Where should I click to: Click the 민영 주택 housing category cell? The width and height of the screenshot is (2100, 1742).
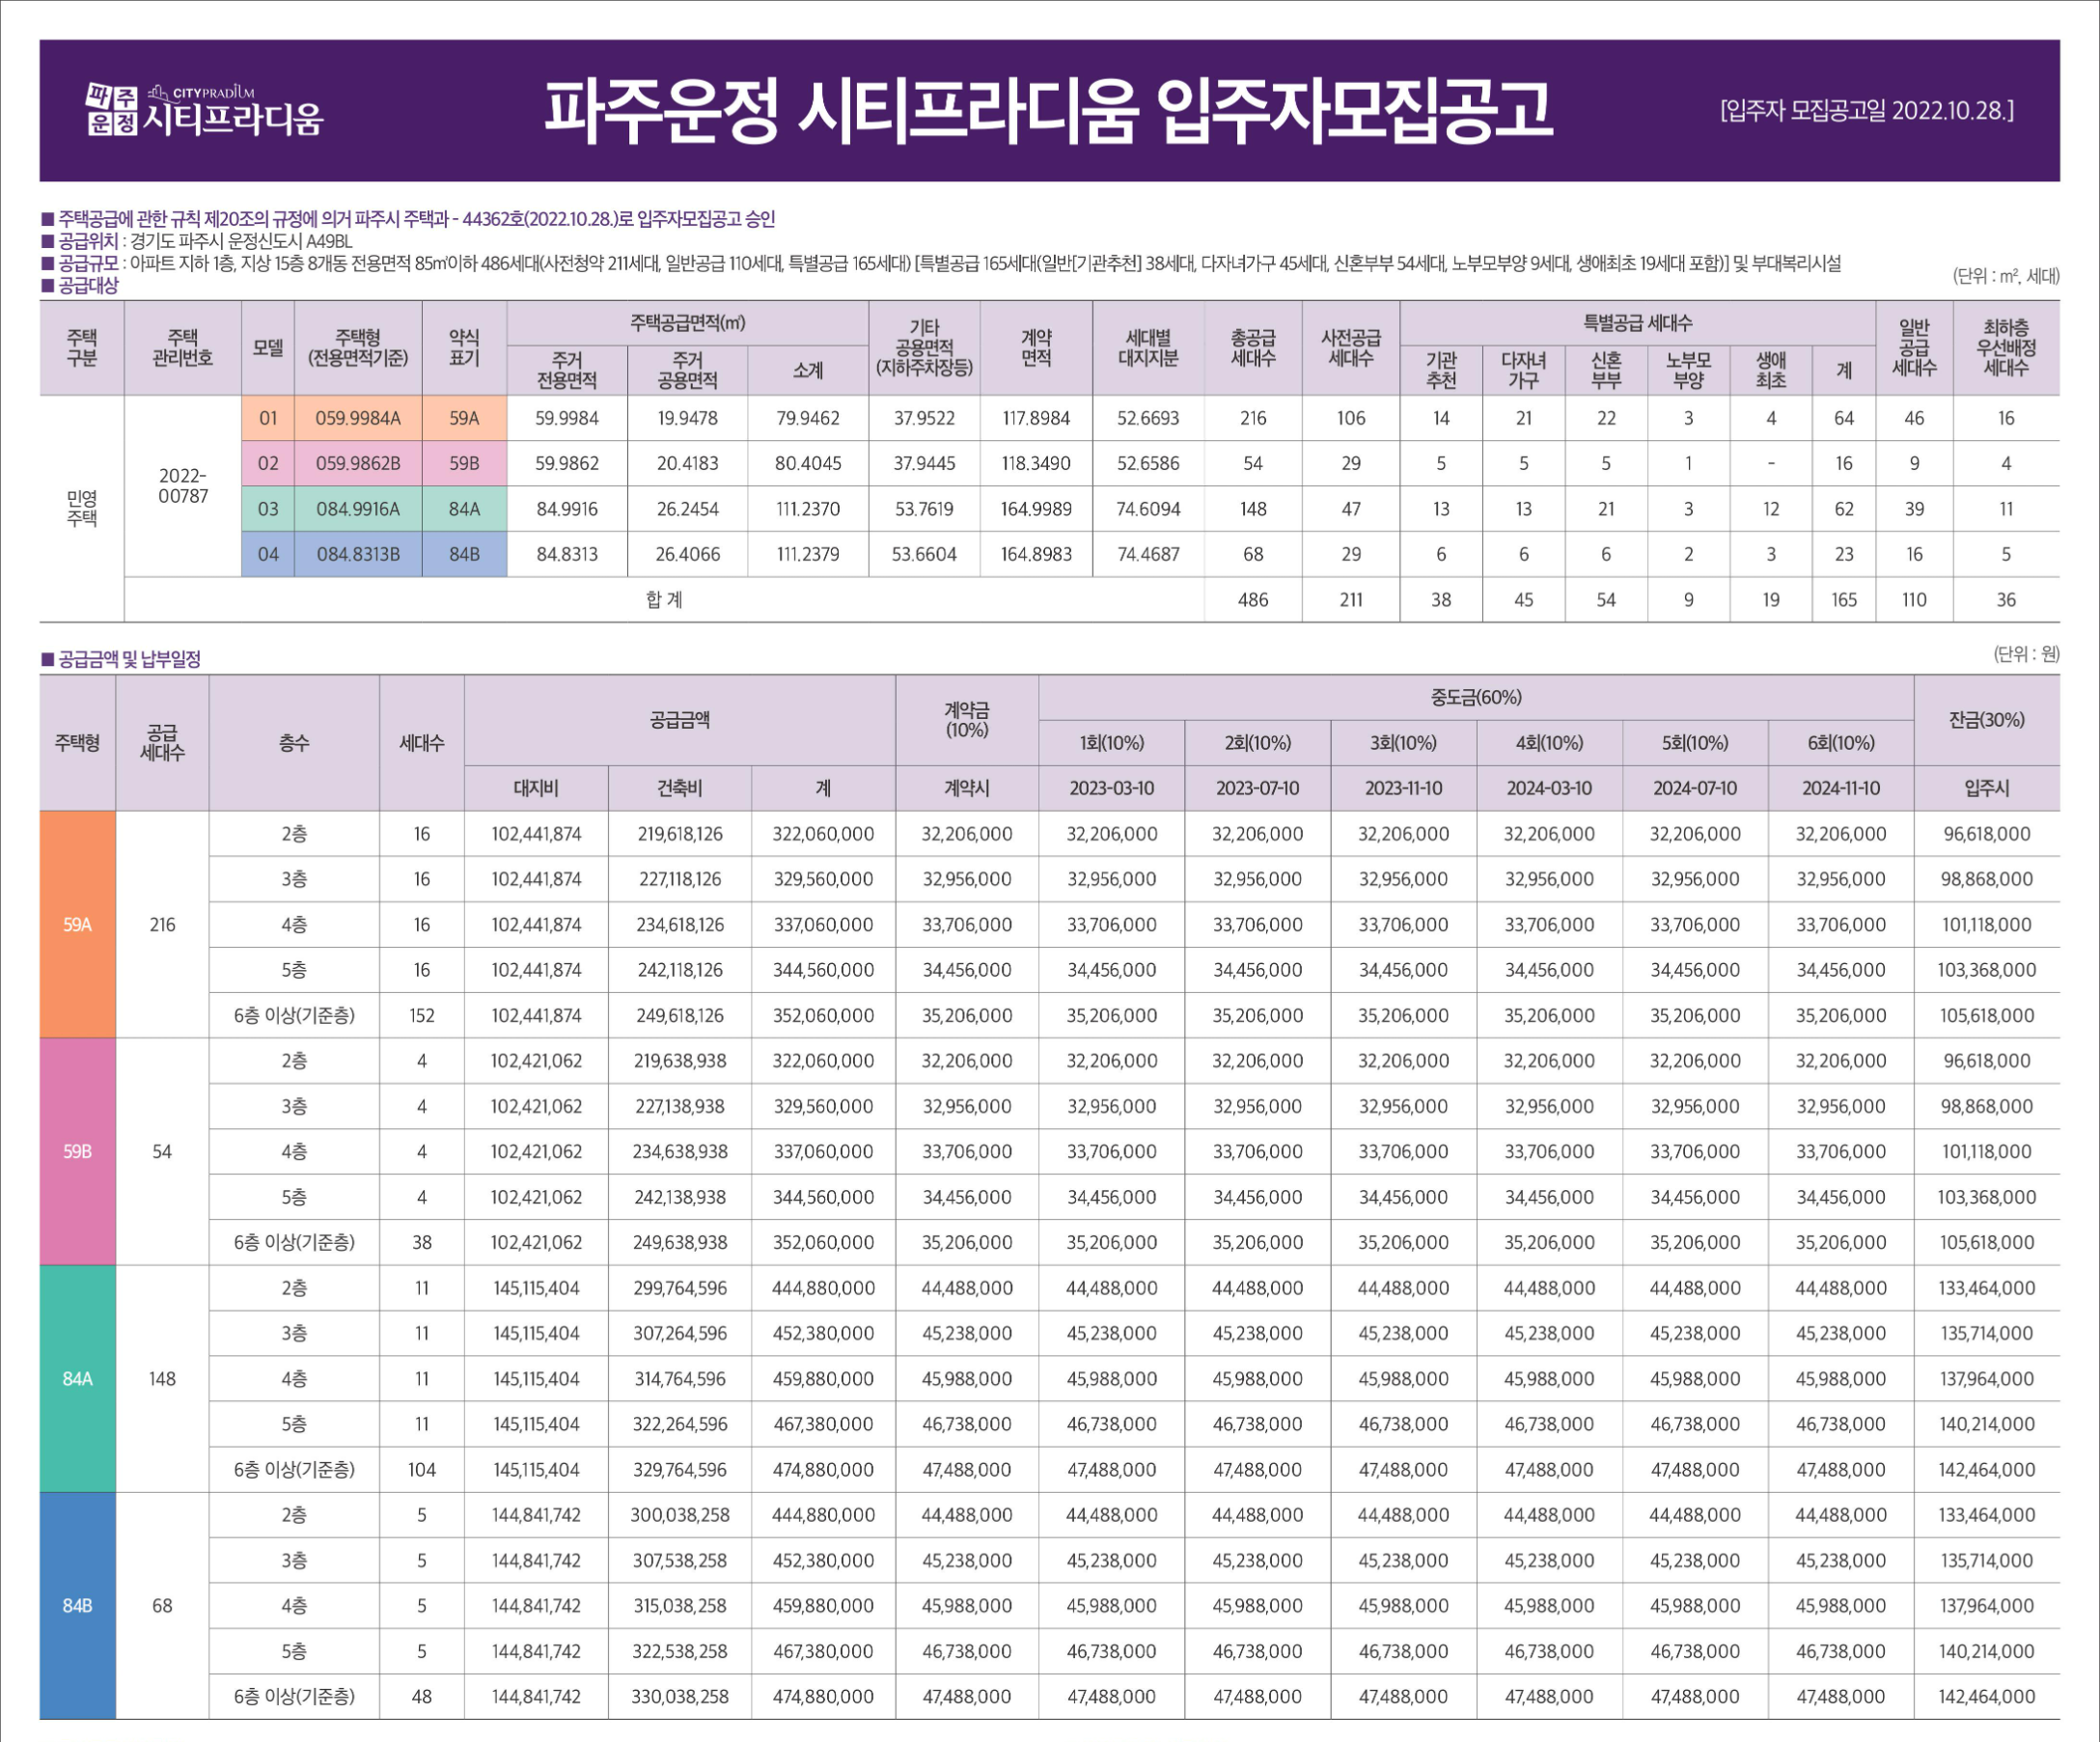click(x=81, y=508)
